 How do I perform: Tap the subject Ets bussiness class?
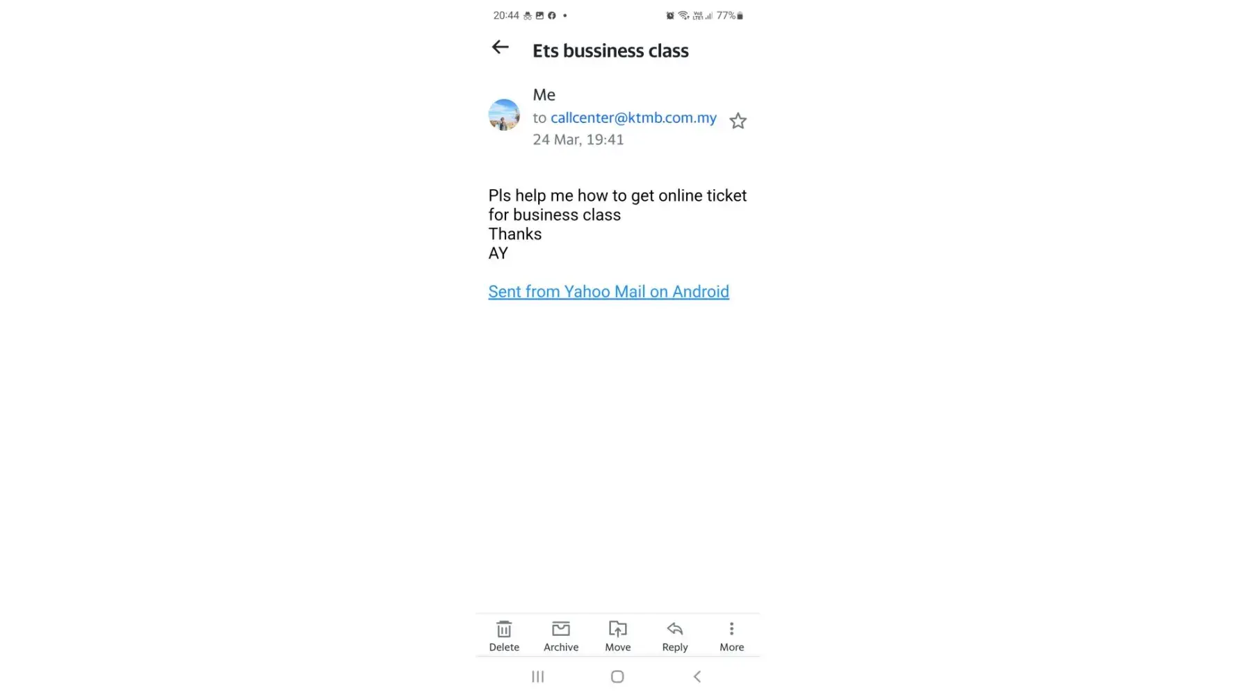(x=610, y=51)
